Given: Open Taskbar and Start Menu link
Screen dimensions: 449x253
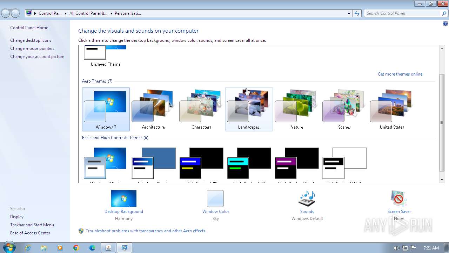Looking at the screenshot, I should click(x=32, y=225).
